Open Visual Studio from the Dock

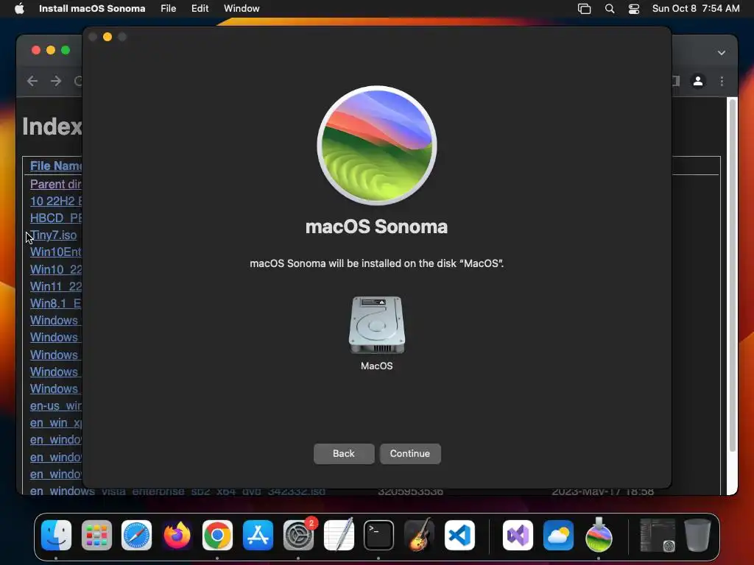tap(518, 536)
